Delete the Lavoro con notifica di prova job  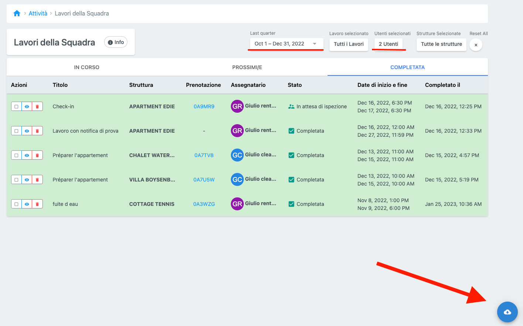coord(37,131)
